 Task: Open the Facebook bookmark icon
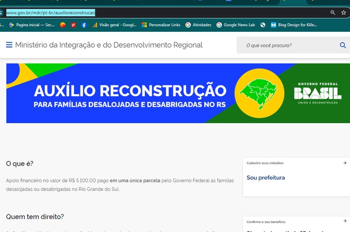[x=84, y=25]
